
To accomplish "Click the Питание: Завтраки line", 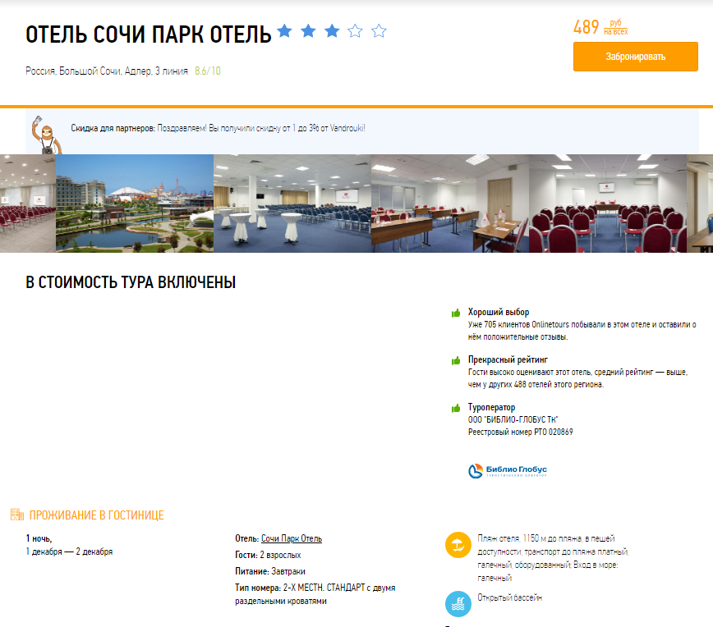I will click(270, 571).
